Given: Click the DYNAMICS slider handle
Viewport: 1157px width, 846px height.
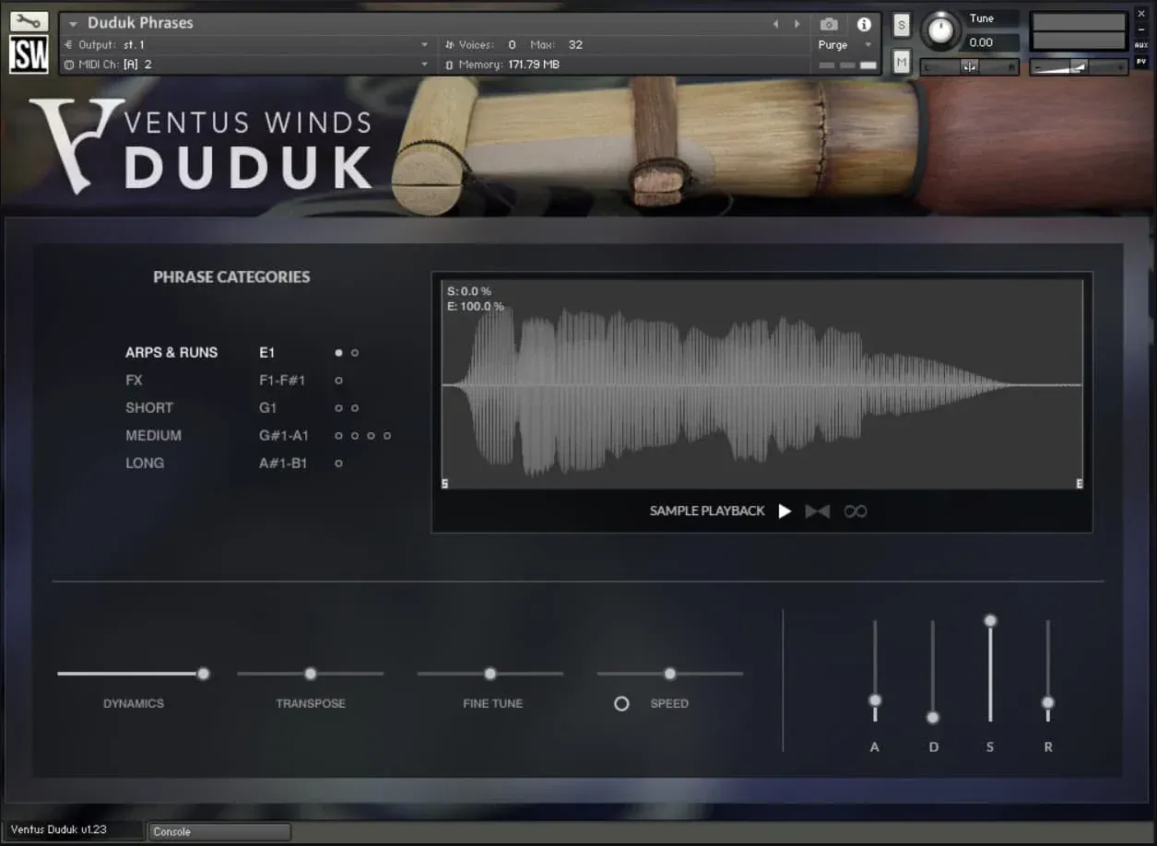Looking at the screenshot, I should pyautogui.click(x=203, y=674).
